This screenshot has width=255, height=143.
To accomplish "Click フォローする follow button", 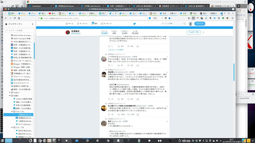I will tap(194, 32).
